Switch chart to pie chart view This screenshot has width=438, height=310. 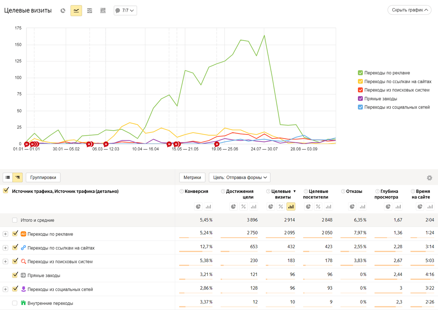63,10
